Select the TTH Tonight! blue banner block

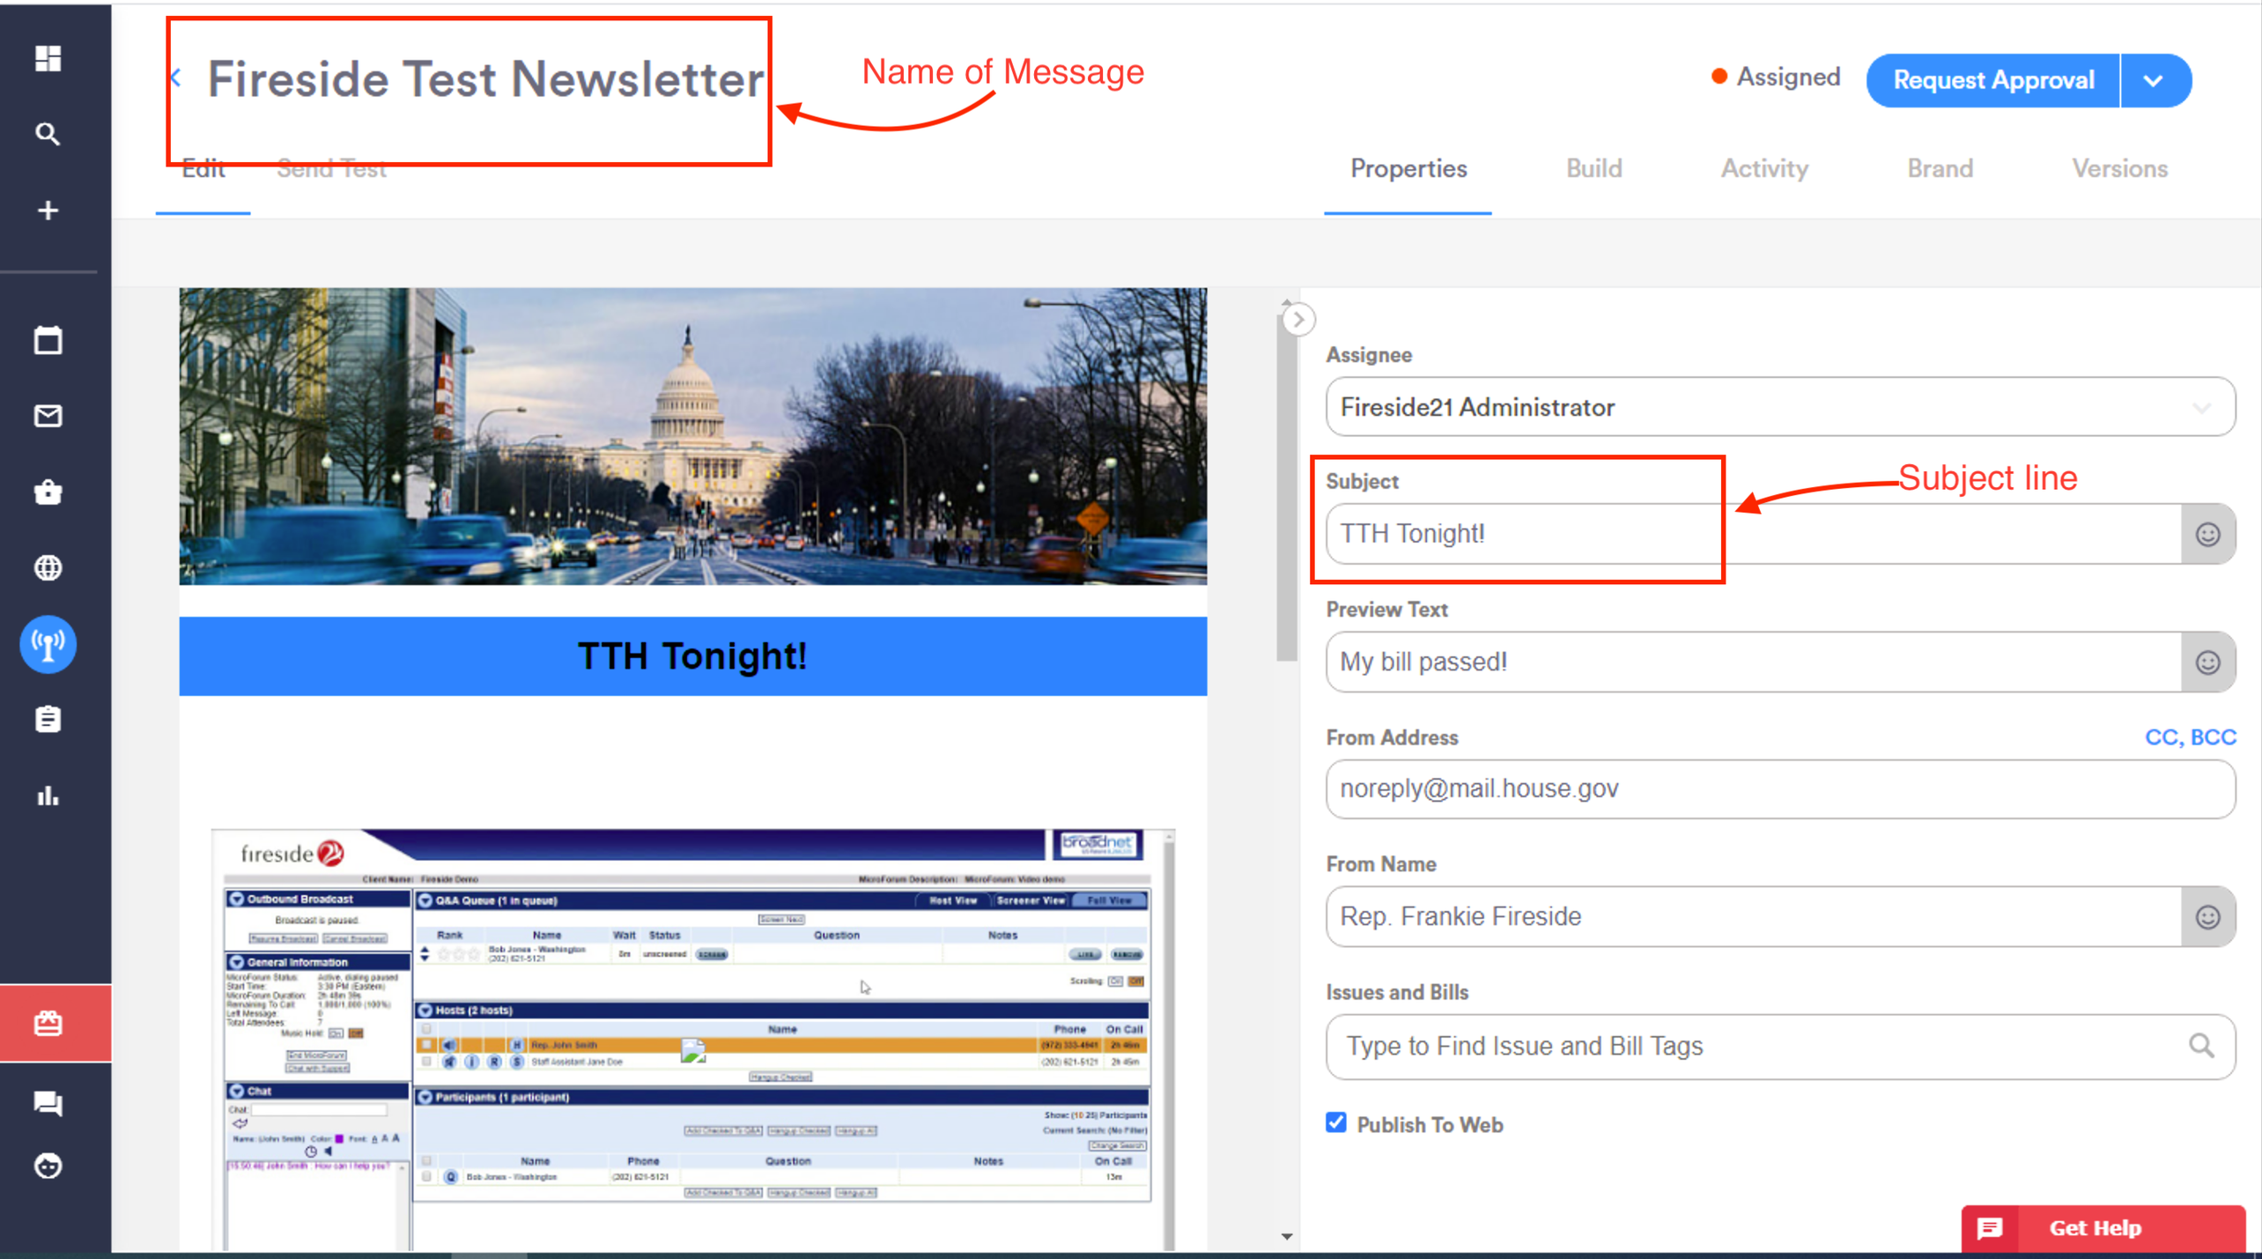693,656
